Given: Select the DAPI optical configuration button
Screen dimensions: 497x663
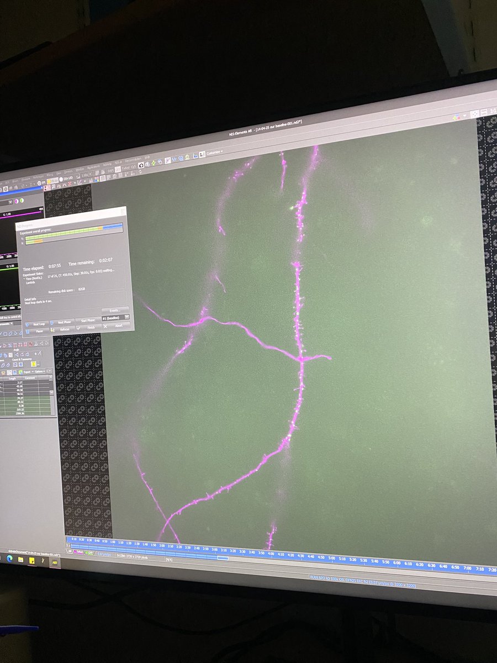Looking at the screenshot, I should (x=110, y=170).
